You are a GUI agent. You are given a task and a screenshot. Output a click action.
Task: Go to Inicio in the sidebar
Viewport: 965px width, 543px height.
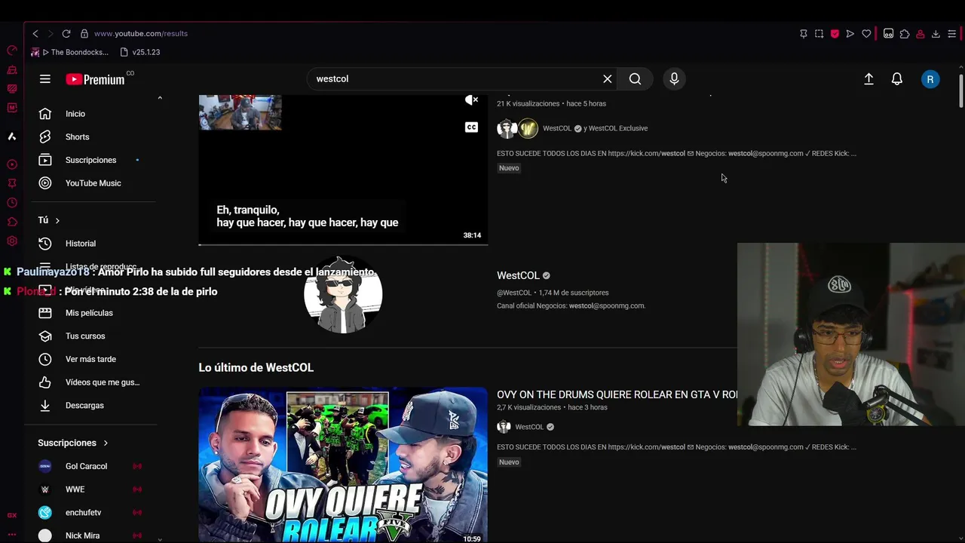click(x=93, y=114)
